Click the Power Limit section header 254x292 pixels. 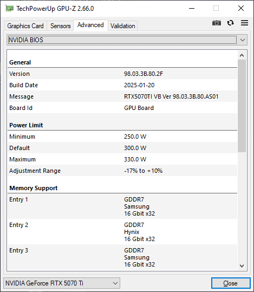[26, 125]
